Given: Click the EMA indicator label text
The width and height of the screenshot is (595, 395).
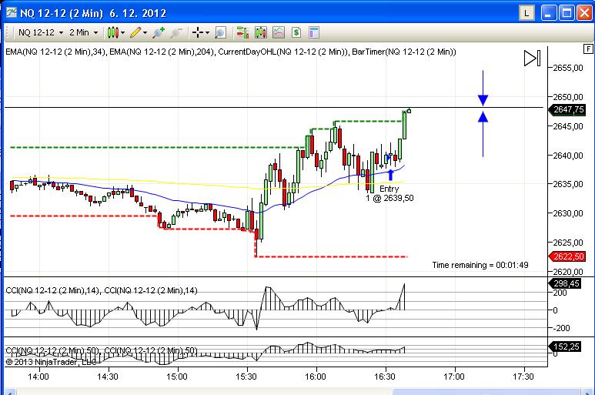Looking at the screenshot, I should point(231,52).
